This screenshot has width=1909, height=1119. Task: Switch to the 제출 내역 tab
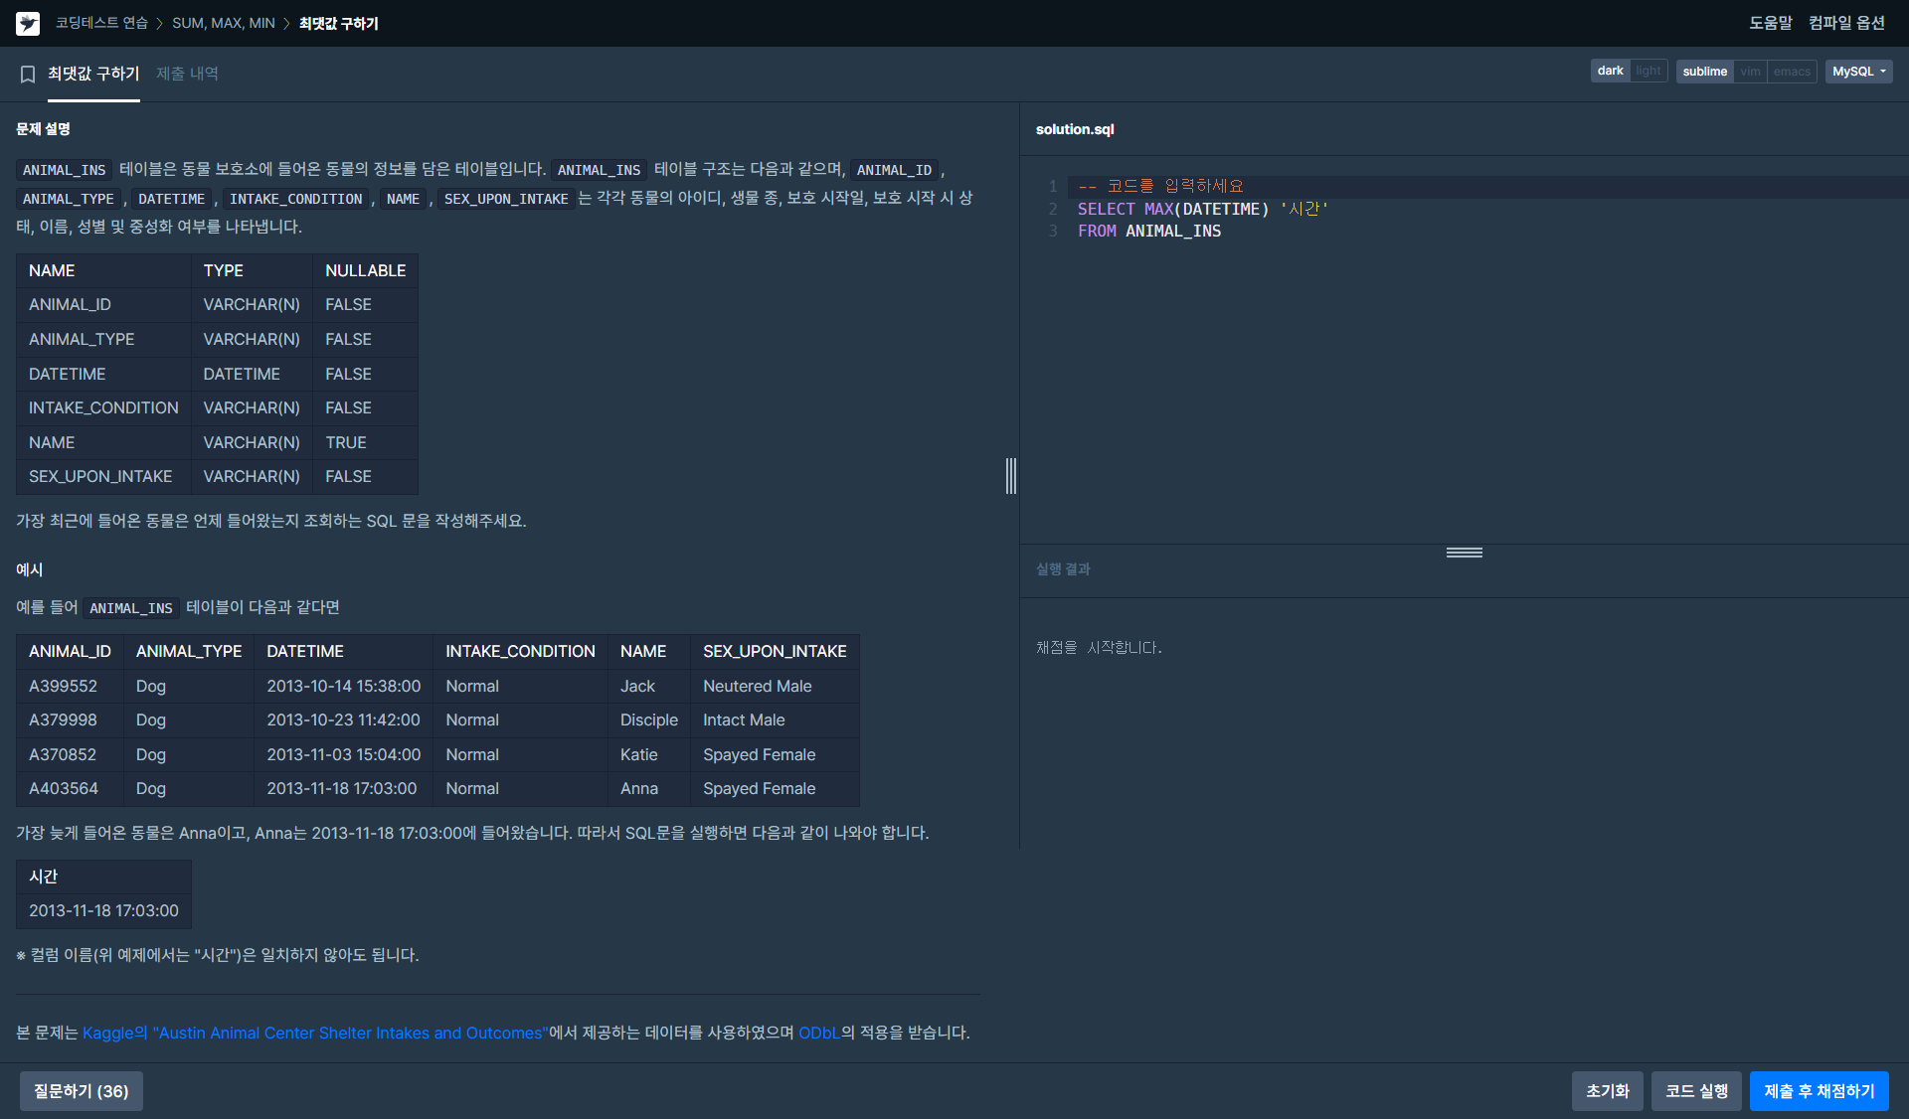(187, 74)
